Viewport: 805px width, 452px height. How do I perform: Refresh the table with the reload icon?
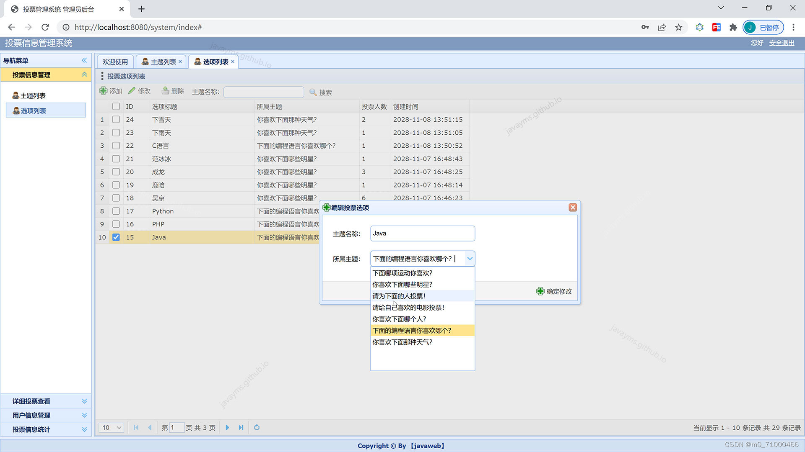pos(257,427)
